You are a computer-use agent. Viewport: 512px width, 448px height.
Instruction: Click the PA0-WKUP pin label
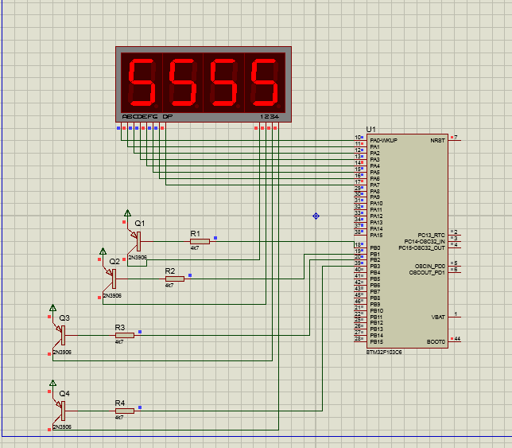click(x=384, y=141)
